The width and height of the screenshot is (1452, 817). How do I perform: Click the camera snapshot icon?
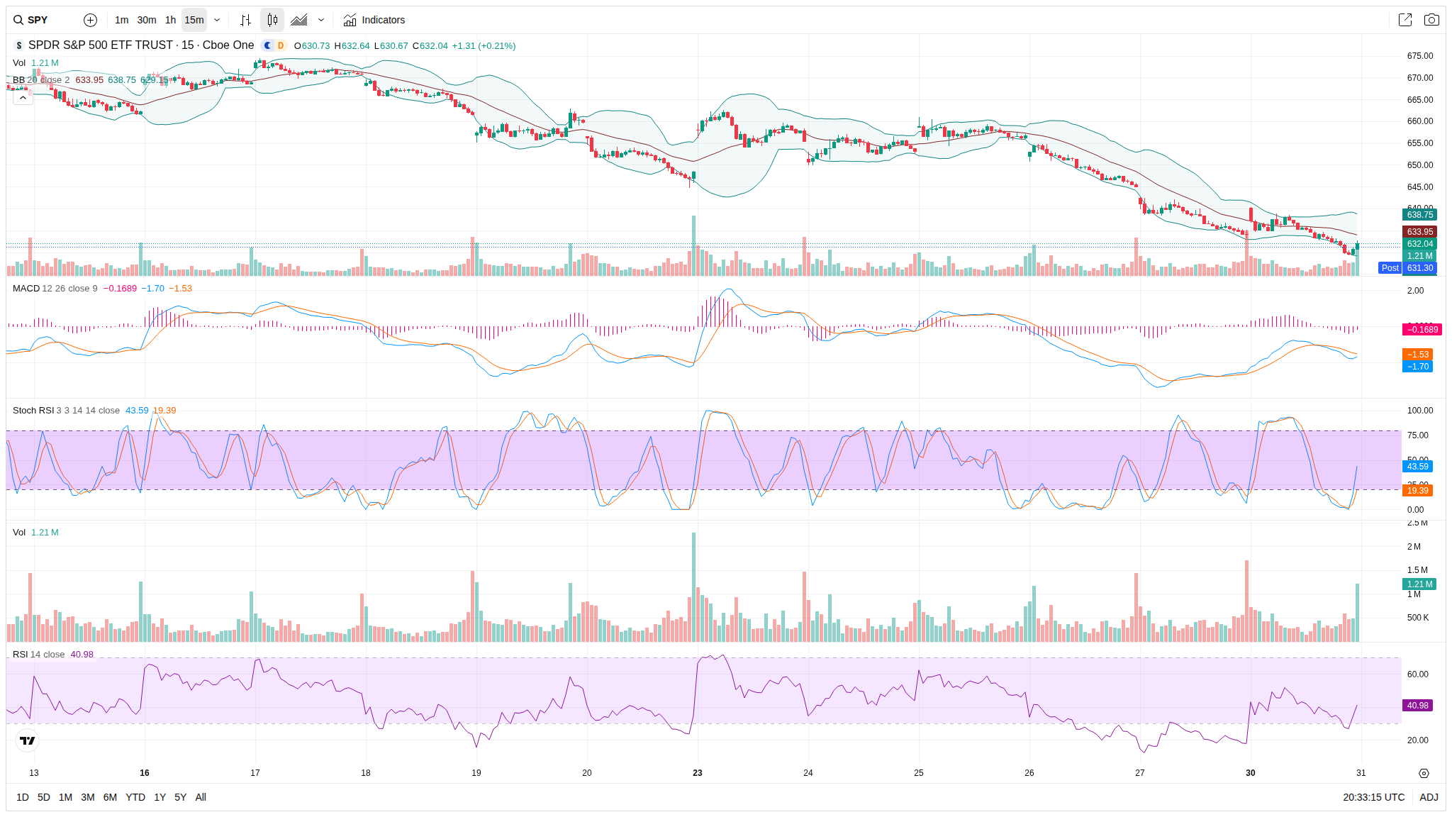(1431, 20)
